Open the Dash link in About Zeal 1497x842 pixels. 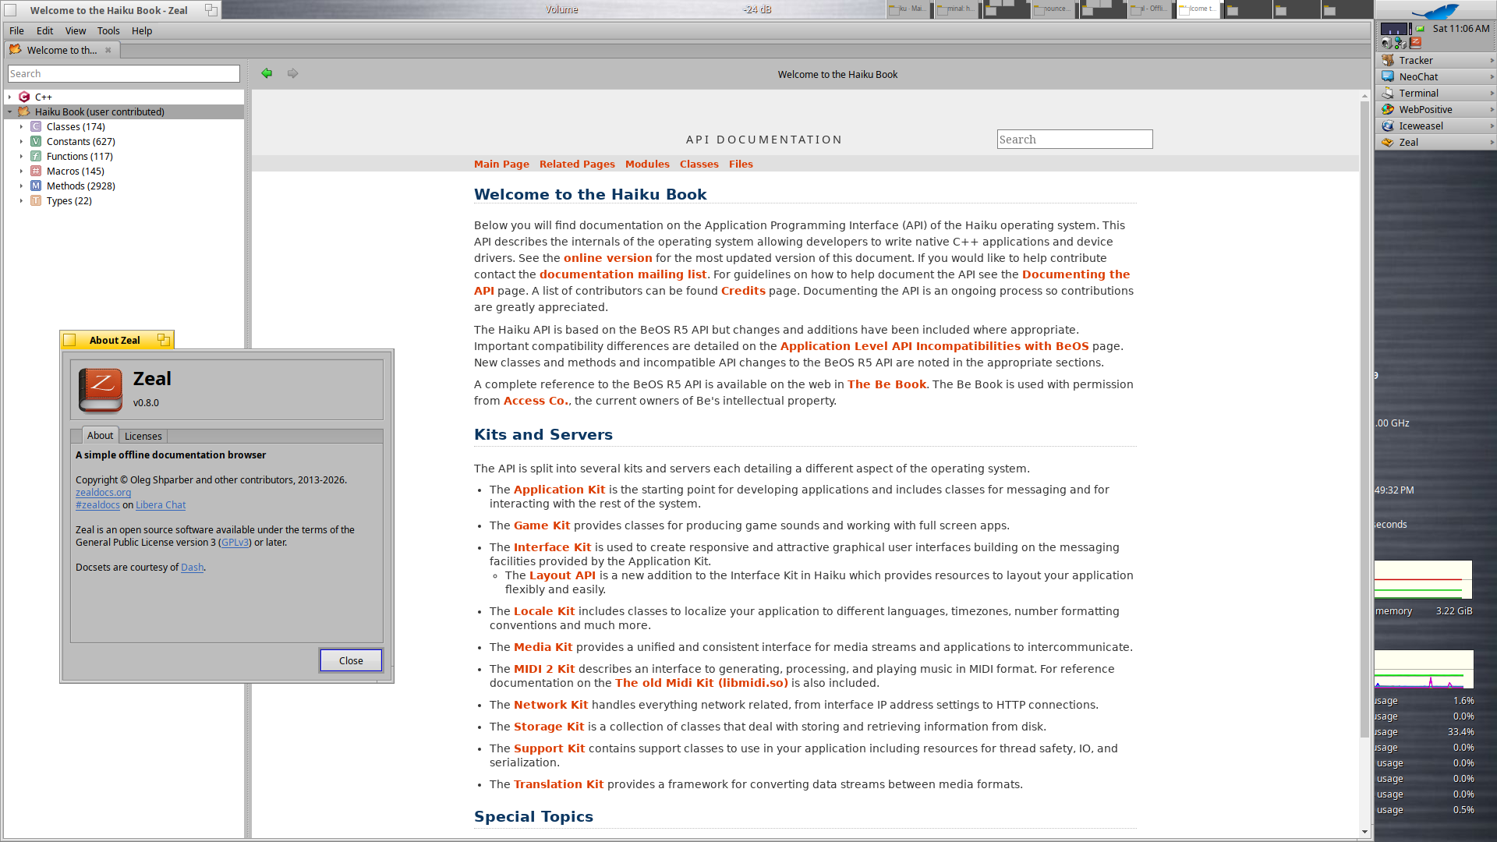(192, 567)
